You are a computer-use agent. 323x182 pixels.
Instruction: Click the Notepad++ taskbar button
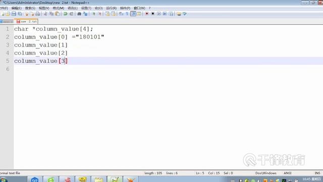(x=115, y=179)
